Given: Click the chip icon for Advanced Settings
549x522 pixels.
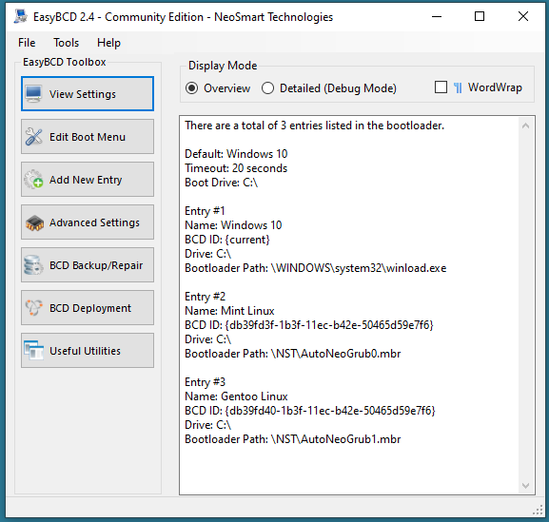Looking at the screenshot, I should (x=34, y=222).
